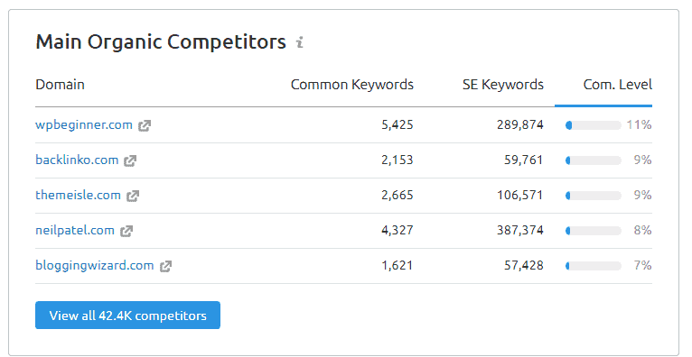The width and height of the screenshot is (692, 357).
Task: Select the 5,425 common keywords value
Action: 397,125
